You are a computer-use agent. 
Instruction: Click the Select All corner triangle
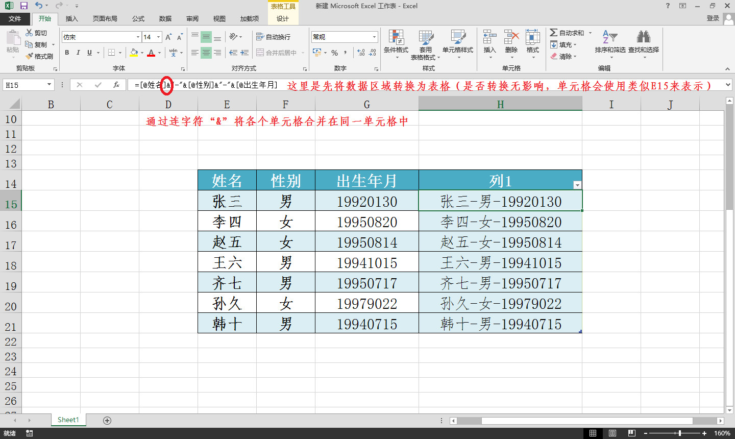pyautogui.click(x=15, y=104)
